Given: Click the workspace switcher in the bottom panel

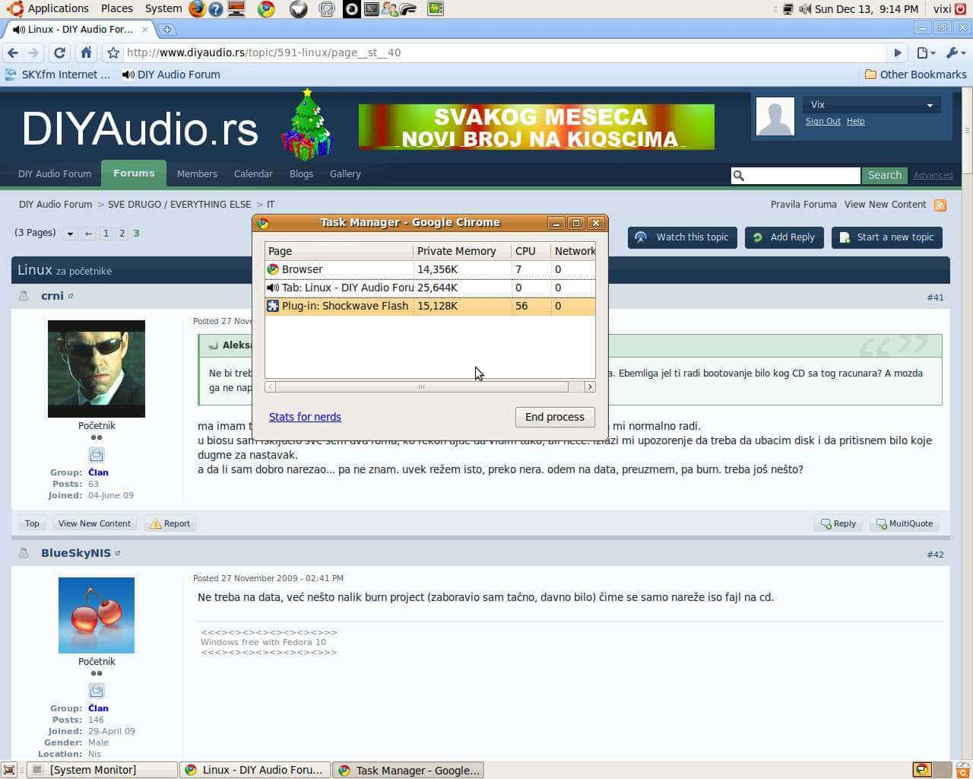Looking at the screenshot, I should click(931, 770).
